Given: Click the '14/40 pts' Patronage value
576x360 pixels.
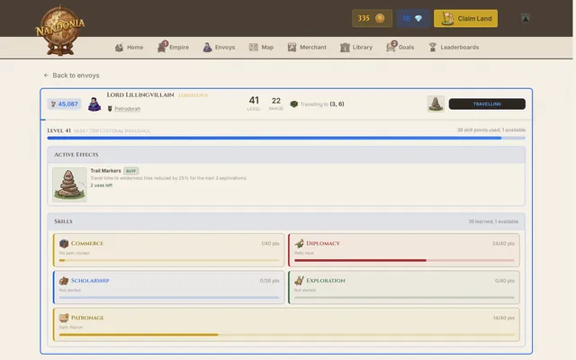Looking at the screenshot, I should pyautogui.click(x=504, y=318).
